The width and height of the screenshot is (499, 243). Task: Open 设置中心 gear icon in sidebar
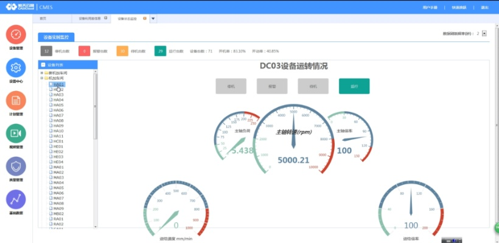16,67
